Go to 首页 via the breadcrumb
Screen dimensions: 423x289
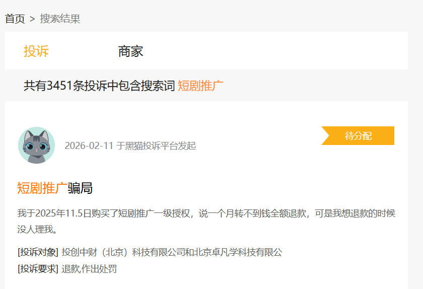[x=15, y=19]
